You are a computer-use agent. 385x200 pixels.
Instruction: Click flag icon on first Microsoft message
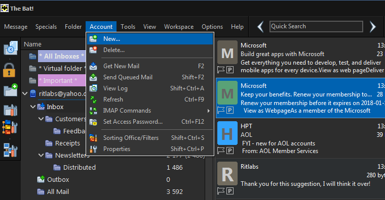(x=221, y=70)
